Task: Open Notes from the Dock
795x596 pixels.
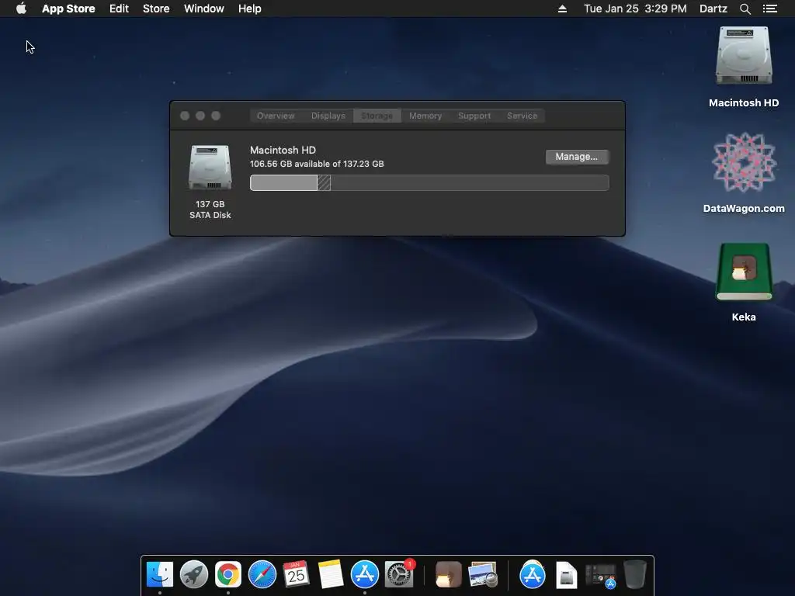Action: [331, 575]
